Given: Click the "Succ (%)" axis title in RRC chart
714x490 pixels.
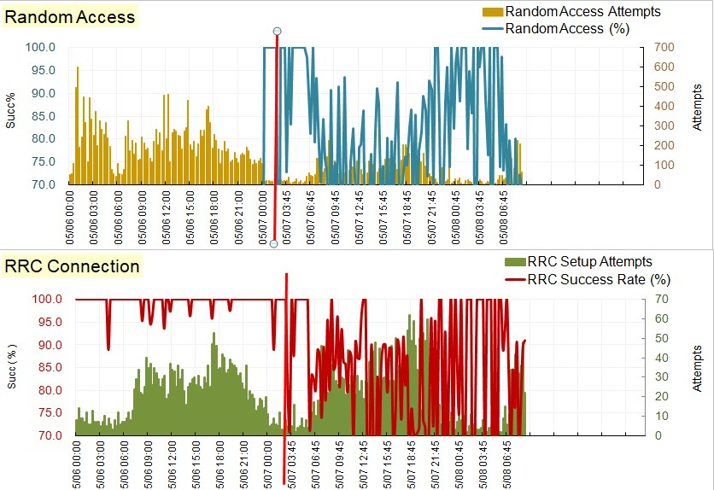Looking at the screenshot, I should point(11,369).
